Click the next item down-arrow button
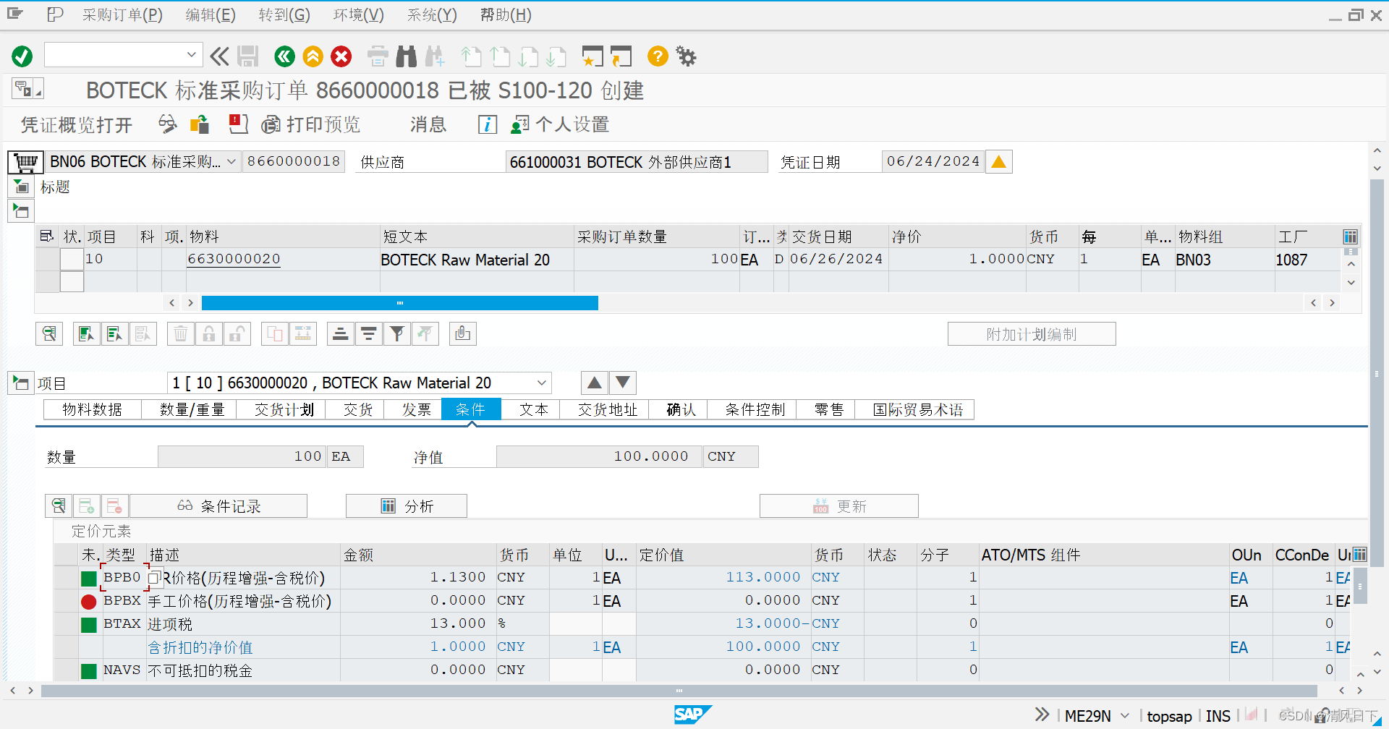The width and height of the screenshot is (1389, 729). 623,383
